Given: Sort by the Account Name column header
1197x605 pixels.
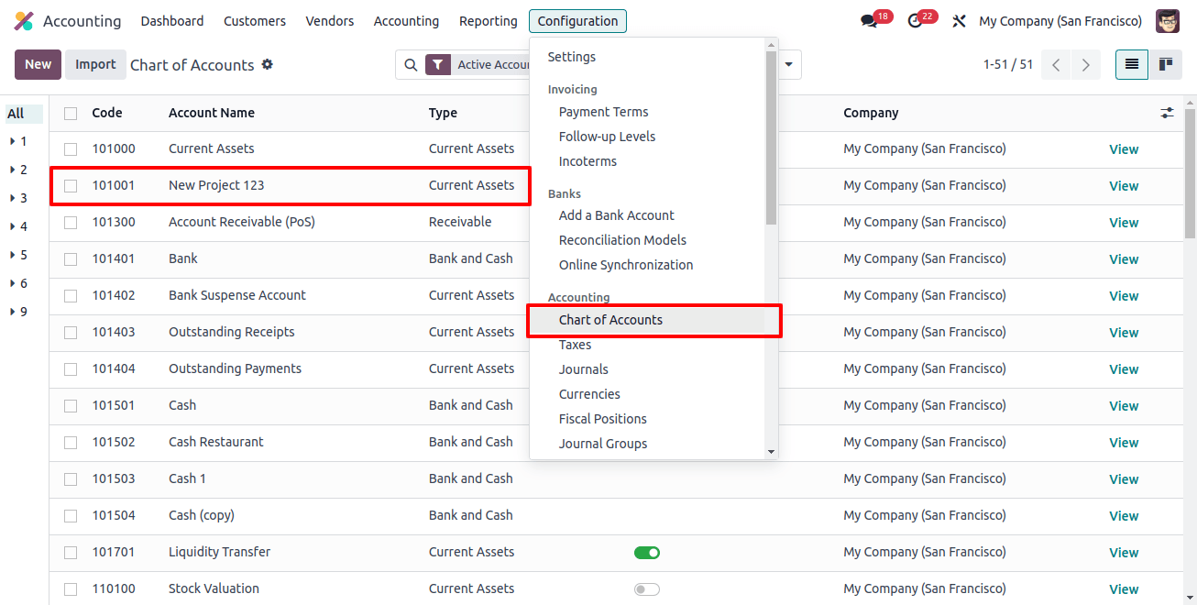Looking at the screenshot, I should [x=212, y=113].
